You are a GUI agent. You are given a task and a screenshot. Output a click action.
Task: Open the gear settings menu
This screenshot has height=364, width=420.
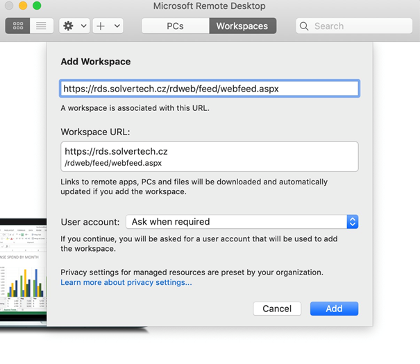(68, 26)
